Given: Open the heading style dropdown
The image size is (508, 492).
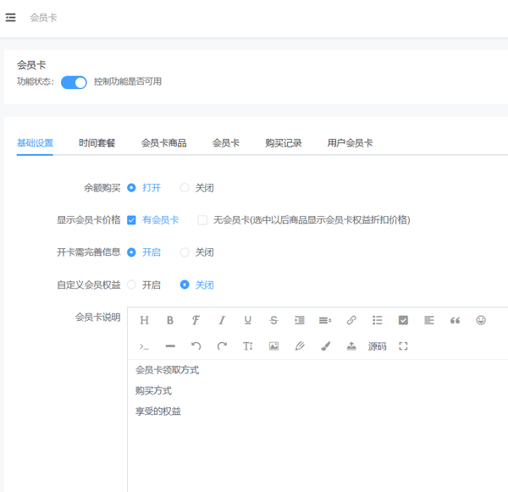Looking at the screenshot, I should [x=144, y=320].
